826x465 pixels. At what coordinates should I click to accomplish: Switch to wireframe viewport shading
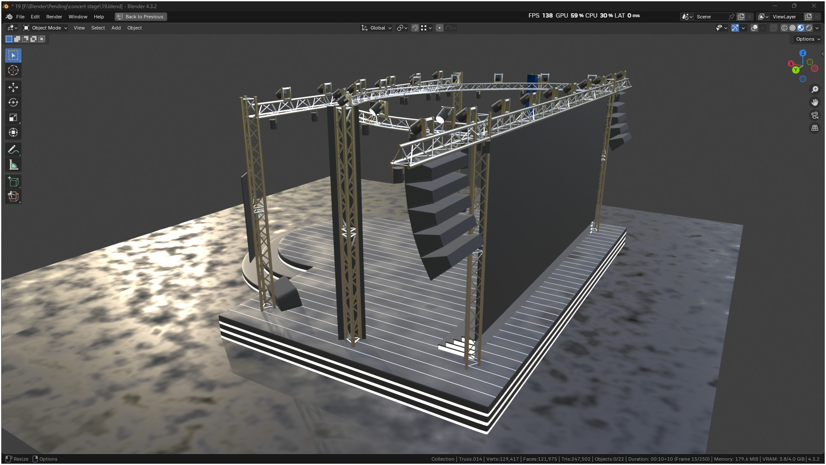(x=784, y=28)
